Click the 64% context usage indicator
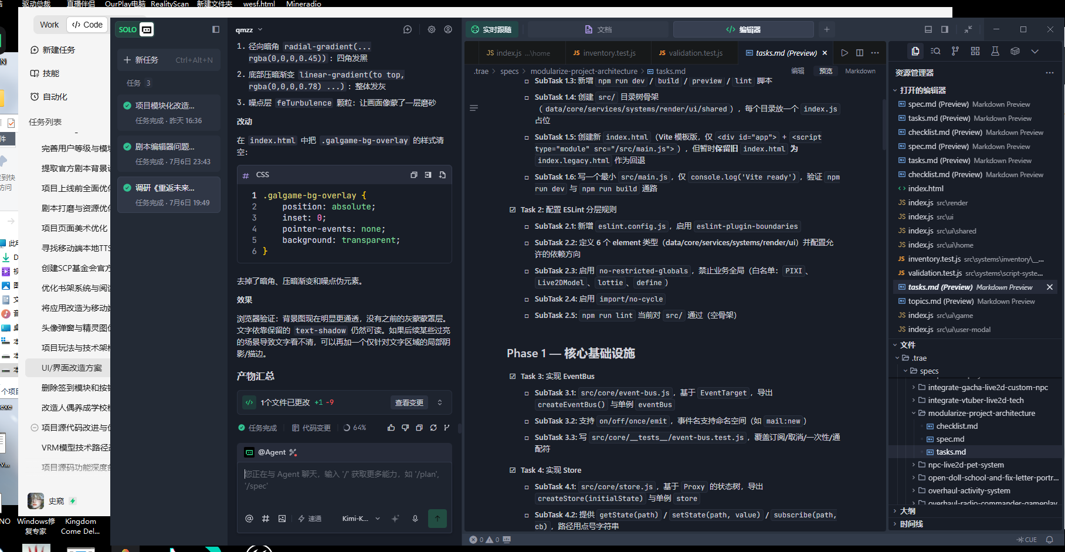The image size is (1065, 552). (x=355, y=428)
